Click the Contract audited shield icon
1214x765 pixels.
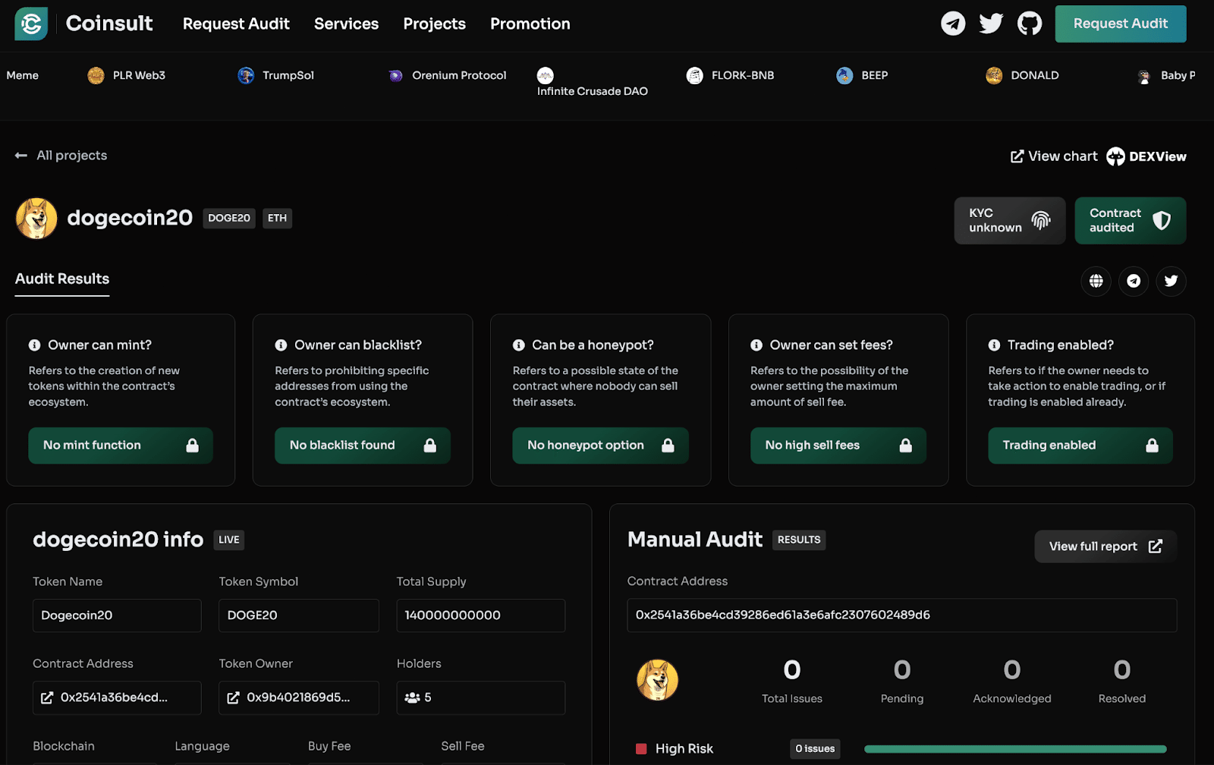tap(1162, 220)
